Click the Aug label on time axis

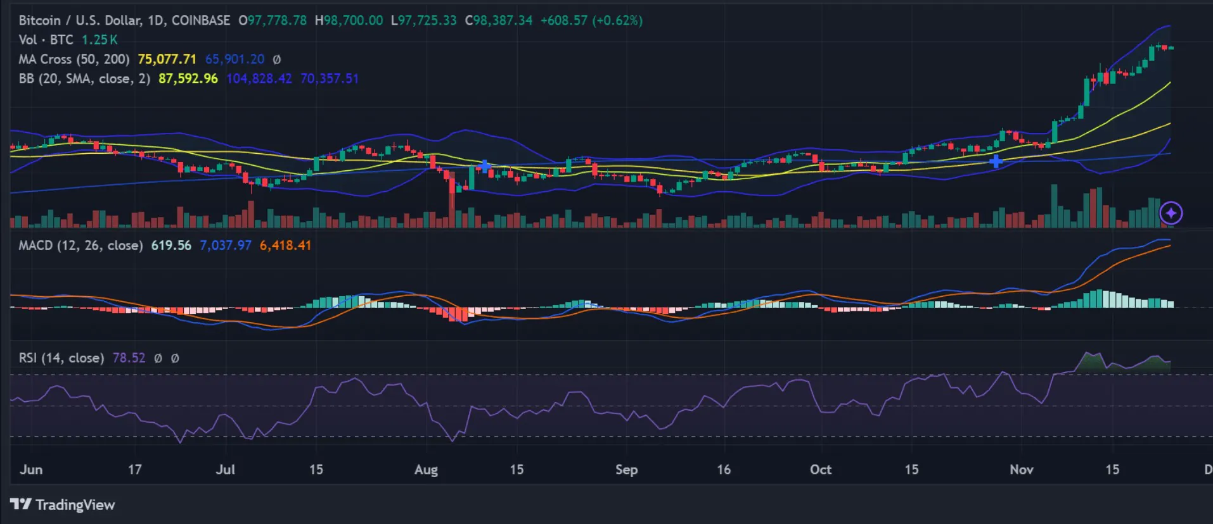[x=426, y=470]
